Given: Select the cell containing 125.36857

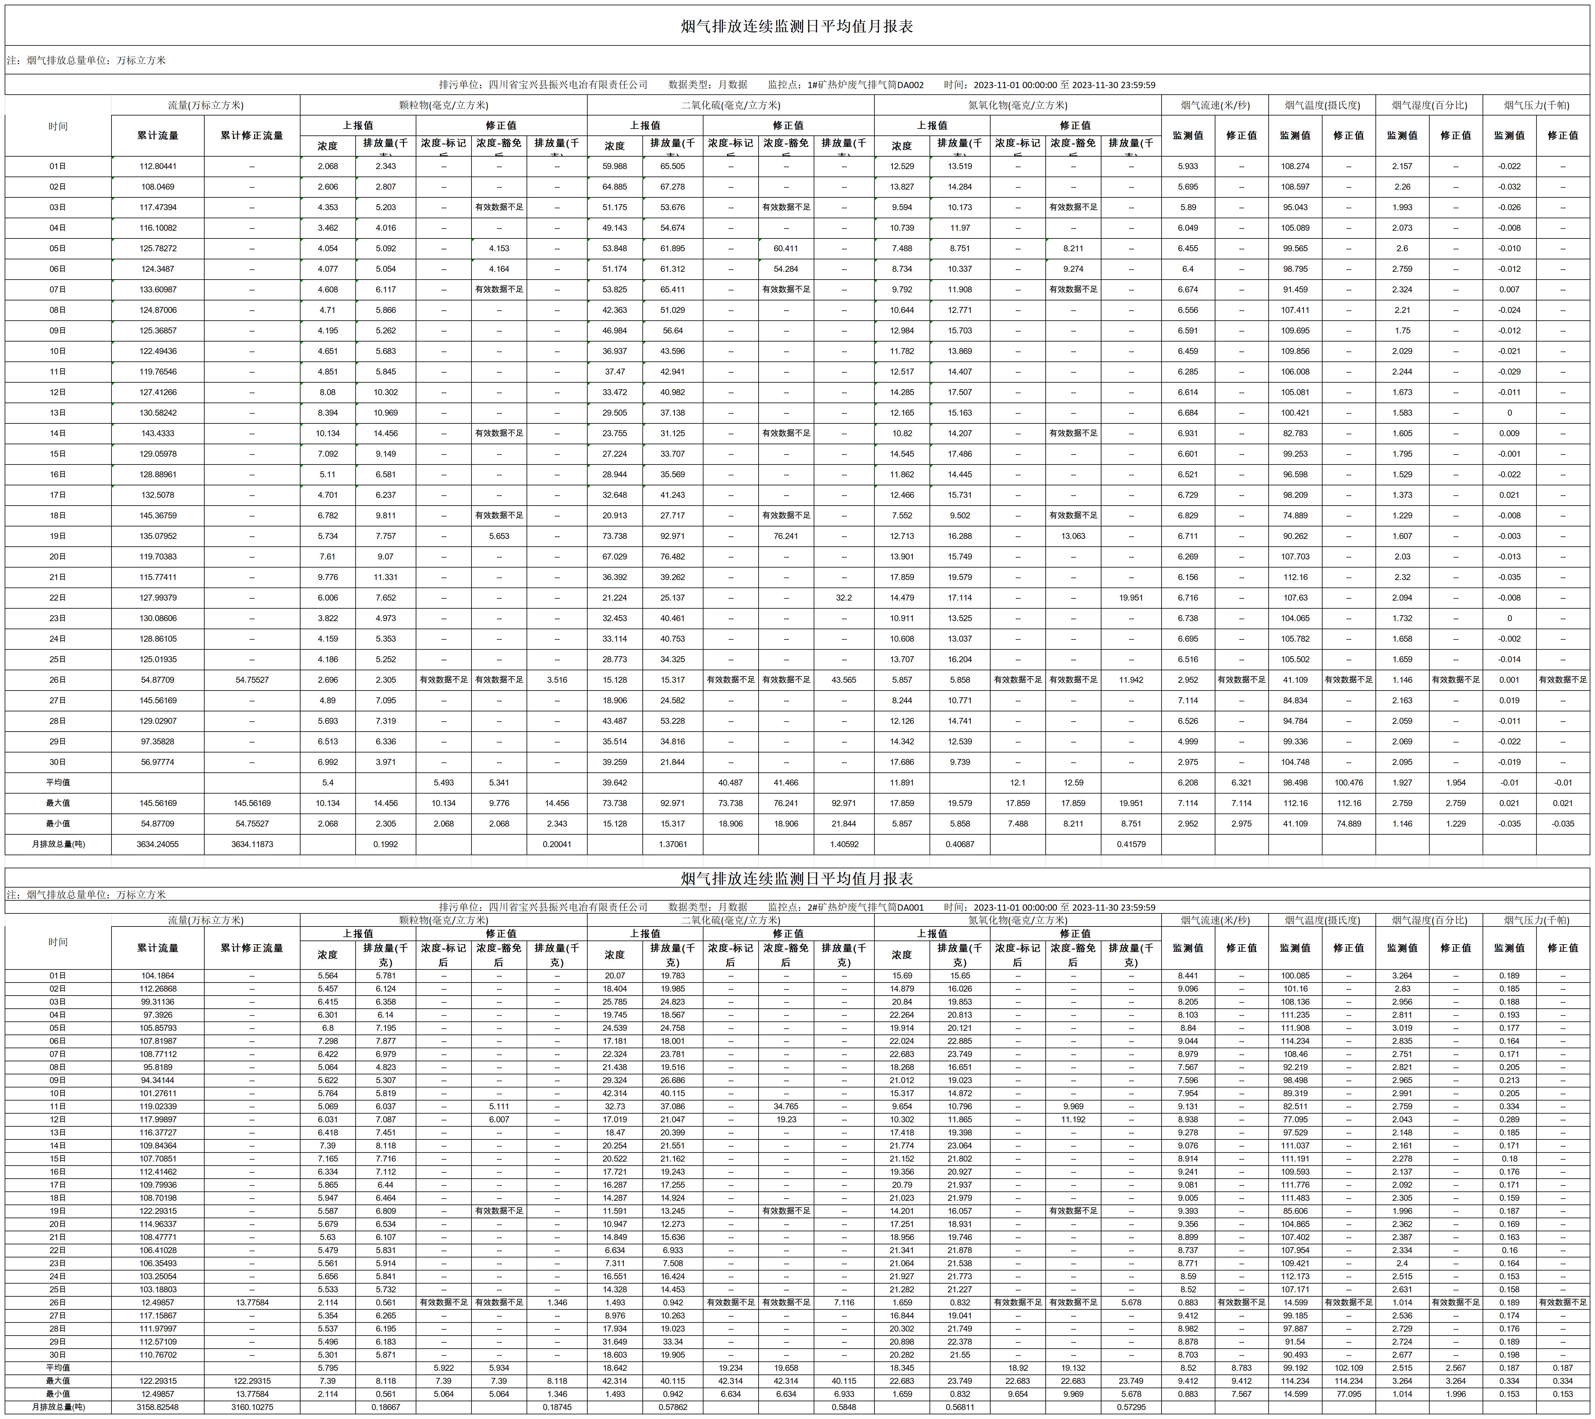Looking at the screenshot, I should tap(158, 331).
